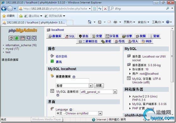Open the 工具(O) menu
Viewport: 176px width, 123px height.
(x=158, y=22)
